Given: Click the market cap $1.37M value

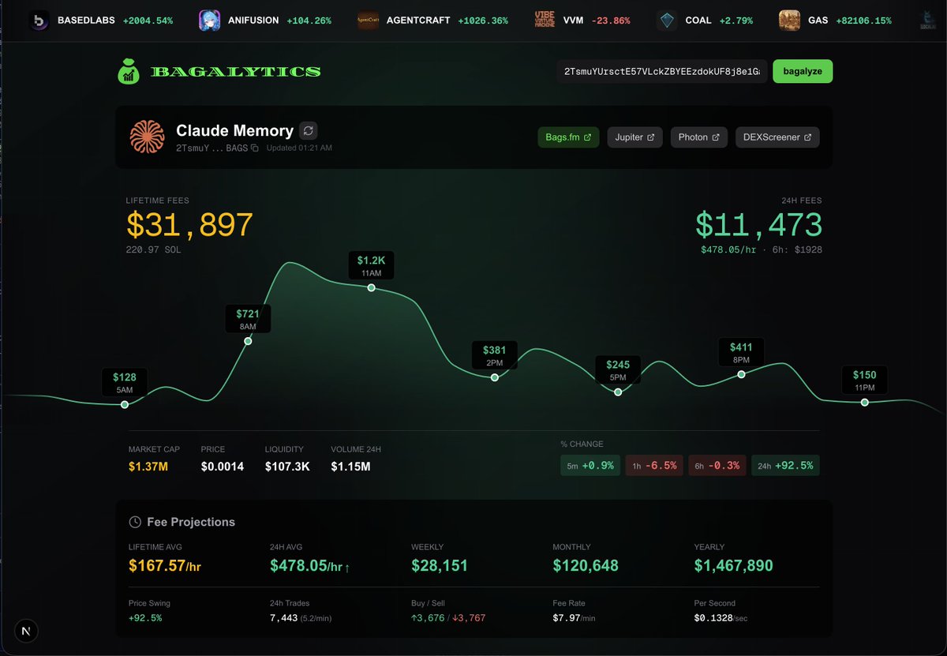Looking at the screenshot, I should [x=148, y=467].
